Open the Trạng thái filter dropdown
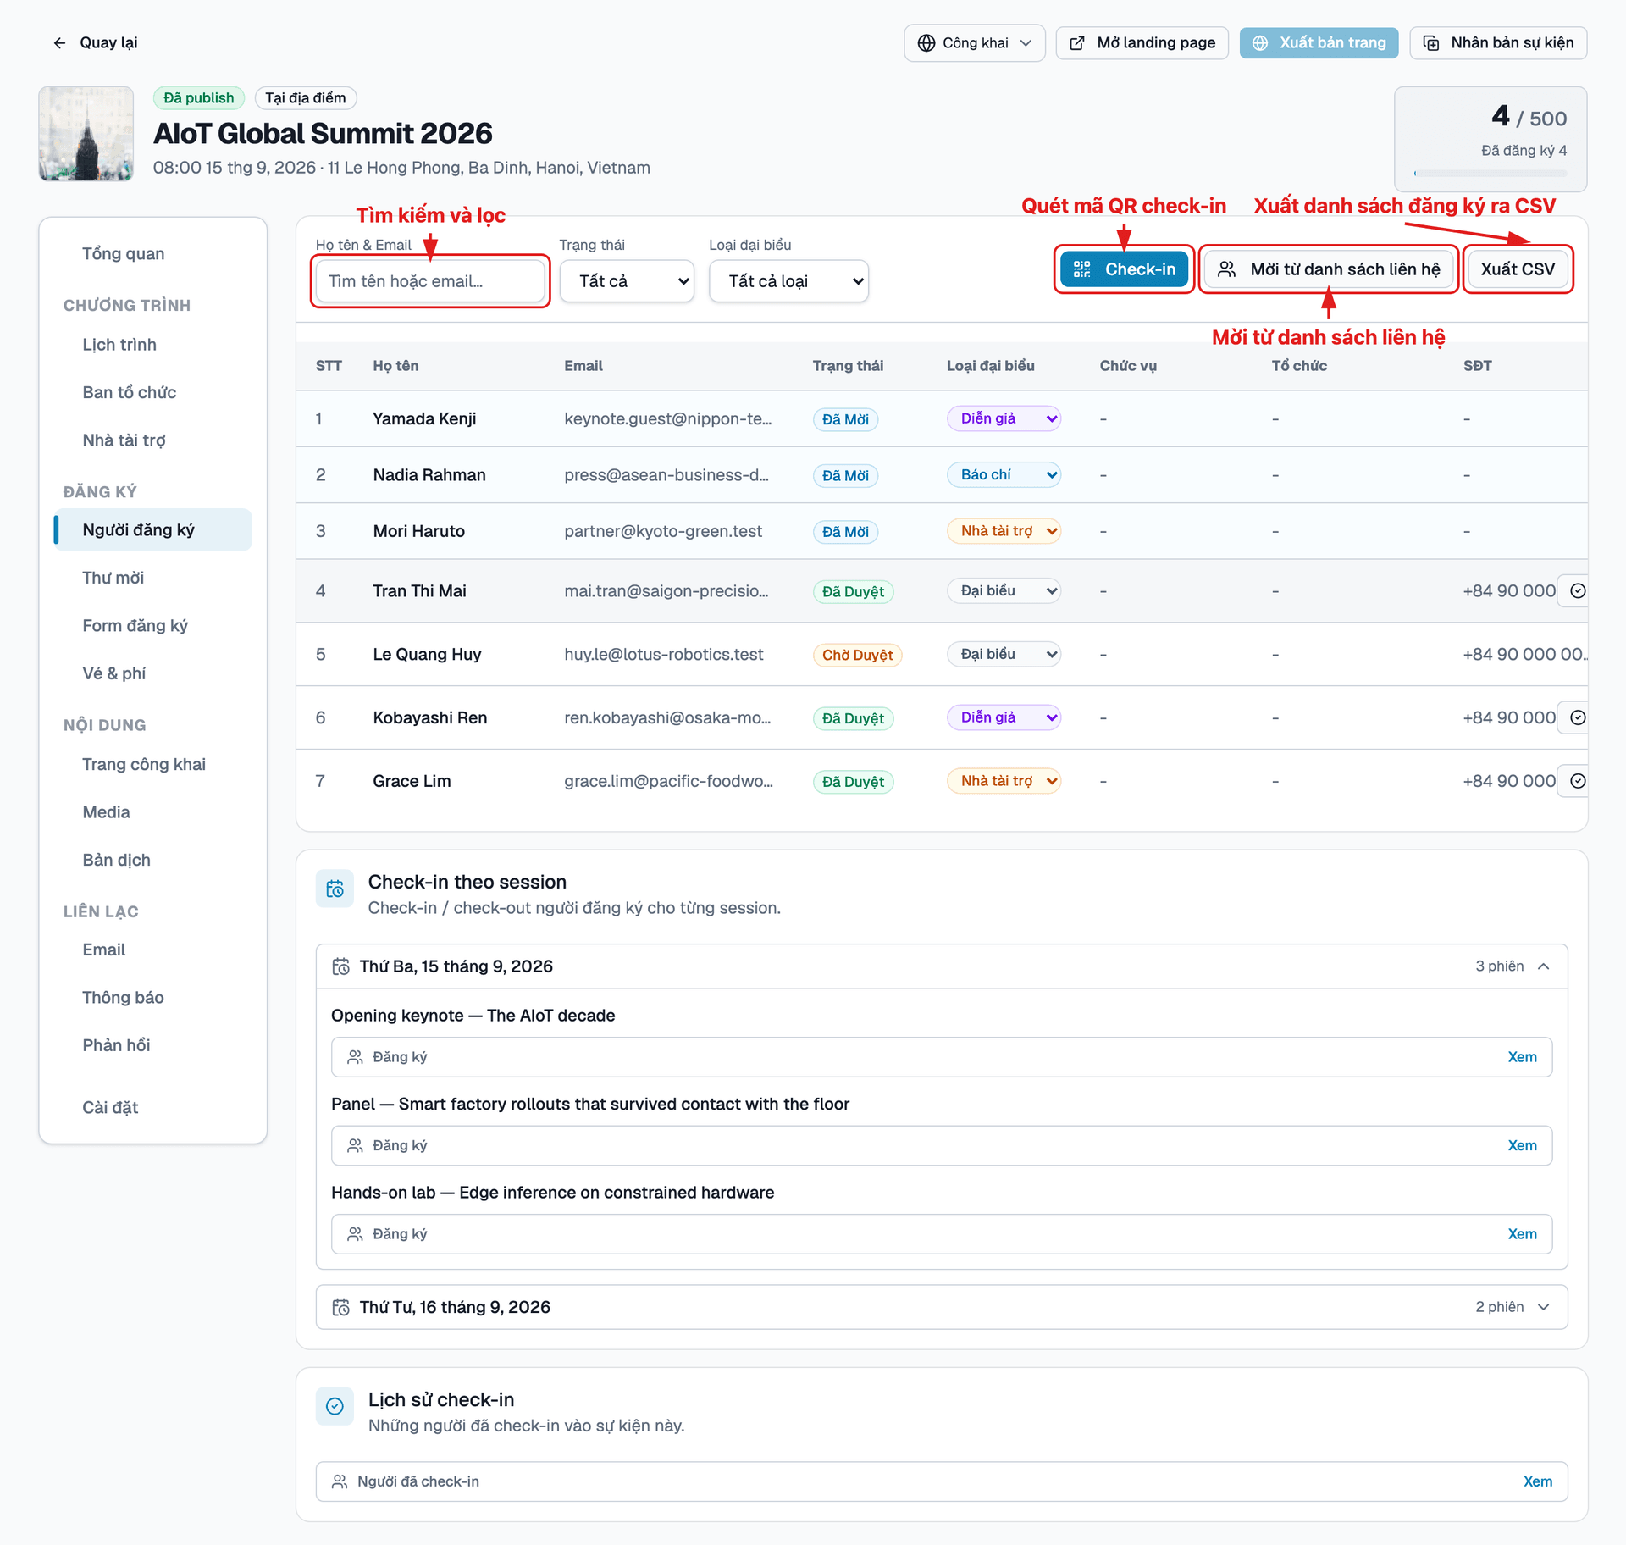 coord(627,281)
